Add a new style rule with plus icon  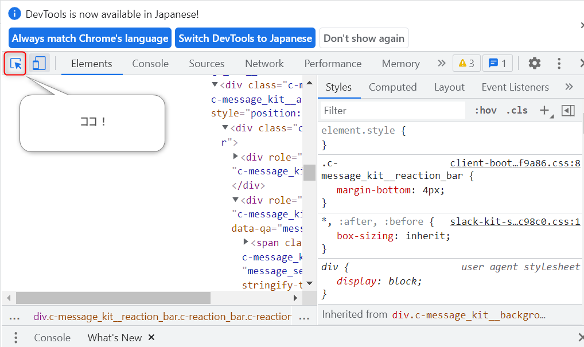point(544,110)
